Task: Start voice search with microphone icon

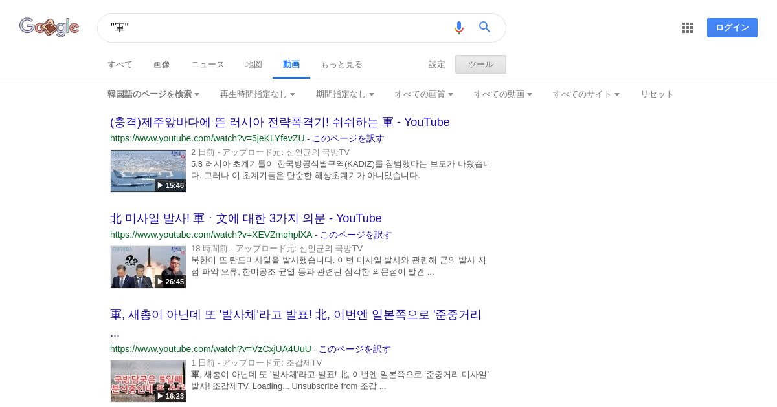Action: pos(459,28)
